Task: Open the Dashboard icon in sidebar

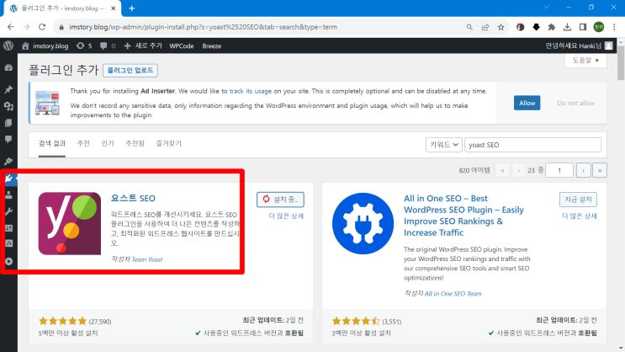Action: pos(8,68)
